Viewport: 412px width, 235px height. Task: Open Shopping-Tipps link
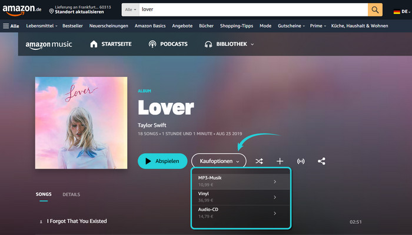tap(237, 26)
